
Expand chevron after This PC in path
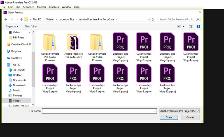(44, 19)
